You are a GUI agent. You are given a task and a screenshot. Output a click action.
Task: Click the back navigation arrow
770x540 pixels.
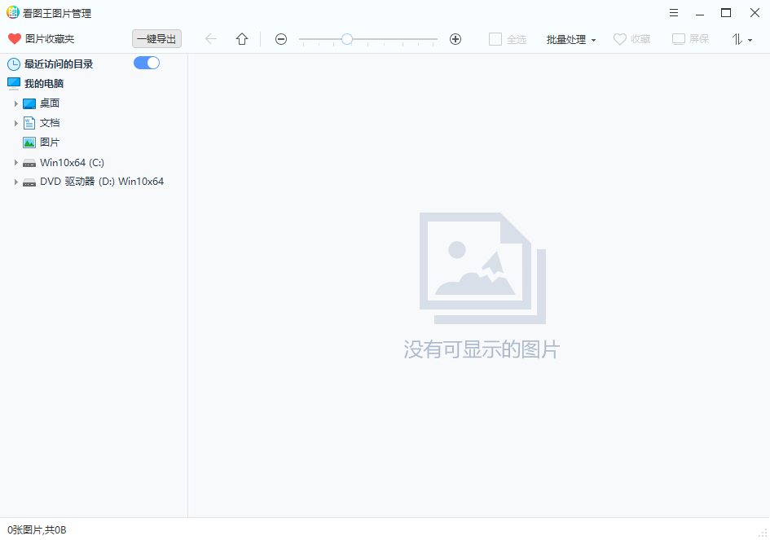pyautogui.click(x=211, y=38)
